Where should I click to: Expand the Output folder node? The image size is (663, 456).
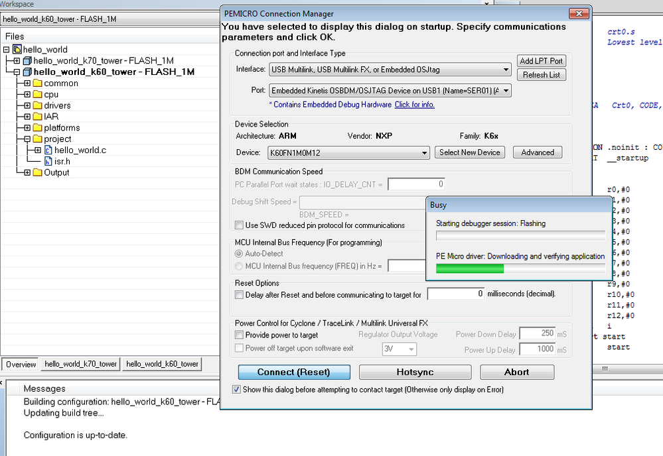pos(27,172)
